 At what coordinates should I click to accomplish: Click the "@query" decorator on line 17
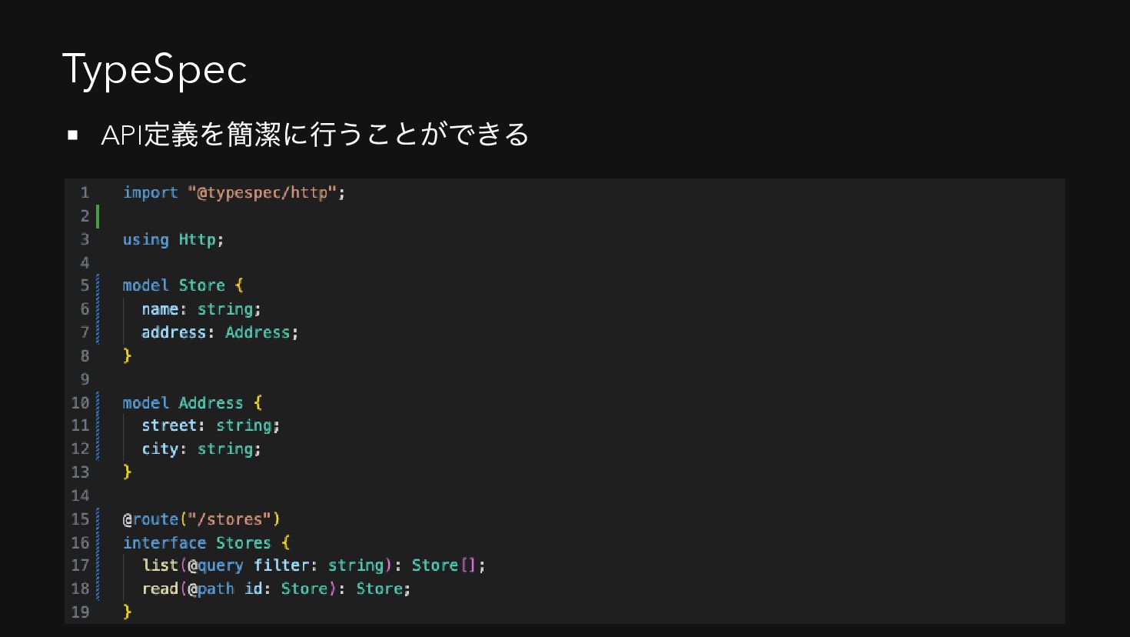(216, 565)
